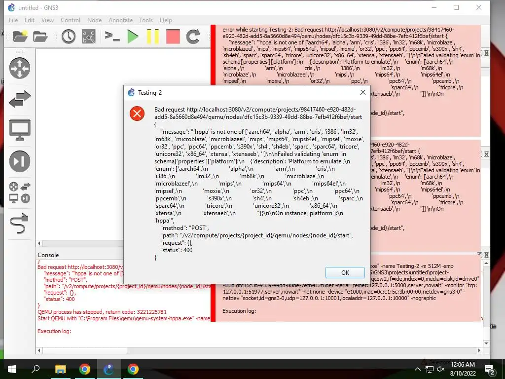
Task: Browse routers in the device sidebar
Action: click(x=20, y=68)
